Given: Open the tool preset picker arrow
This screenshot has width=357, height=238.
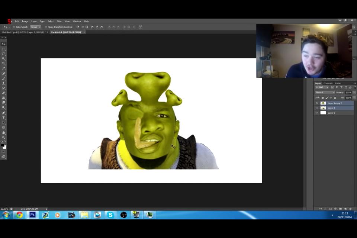Looking at the screenshot, I should tap(10, 27).
